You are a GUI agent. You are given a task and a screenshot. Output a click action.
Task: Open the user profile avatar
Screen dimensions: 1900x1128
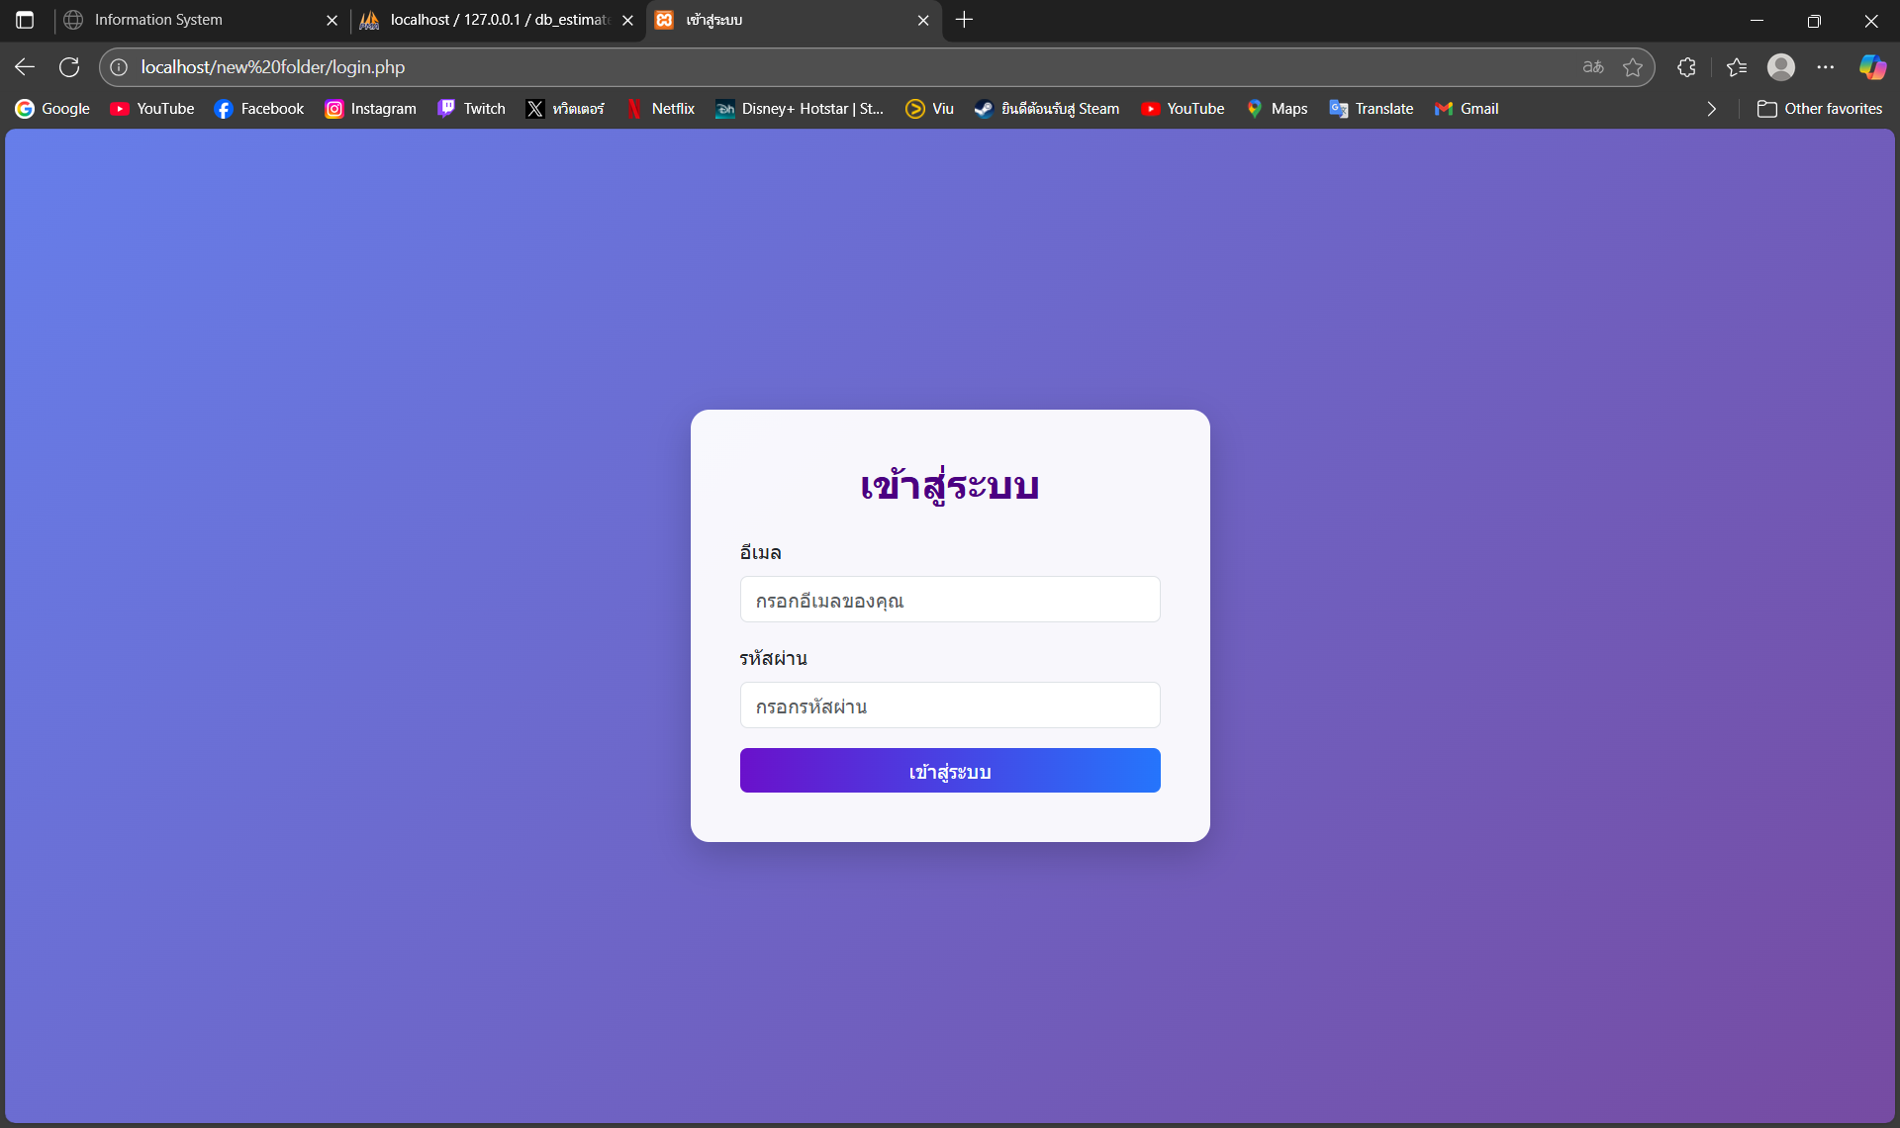[1780, 67]
